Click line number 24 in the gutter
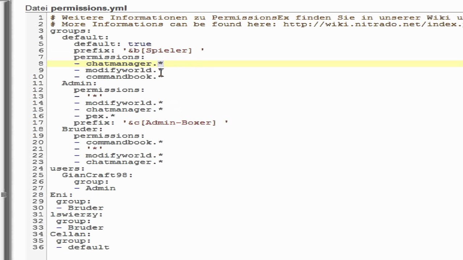The width and height of the screenshot is (463, 260). 38,169
